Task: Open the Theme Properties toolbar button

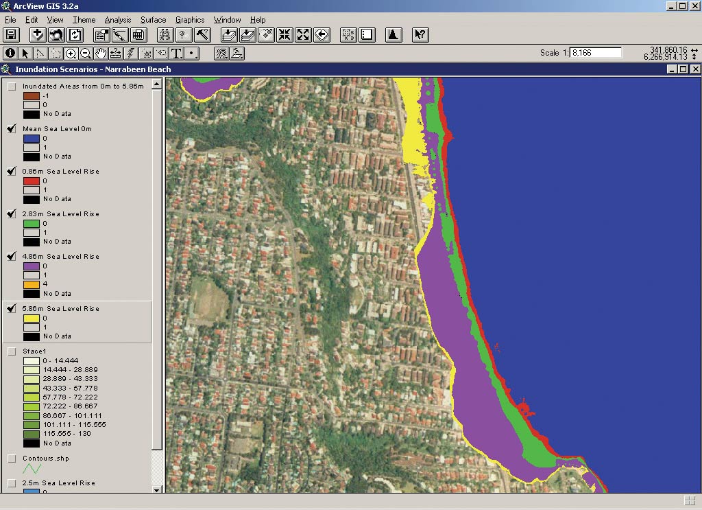Action: 101,35
